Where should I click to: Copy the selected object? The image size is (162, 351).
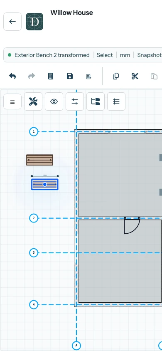pos(116,77)
